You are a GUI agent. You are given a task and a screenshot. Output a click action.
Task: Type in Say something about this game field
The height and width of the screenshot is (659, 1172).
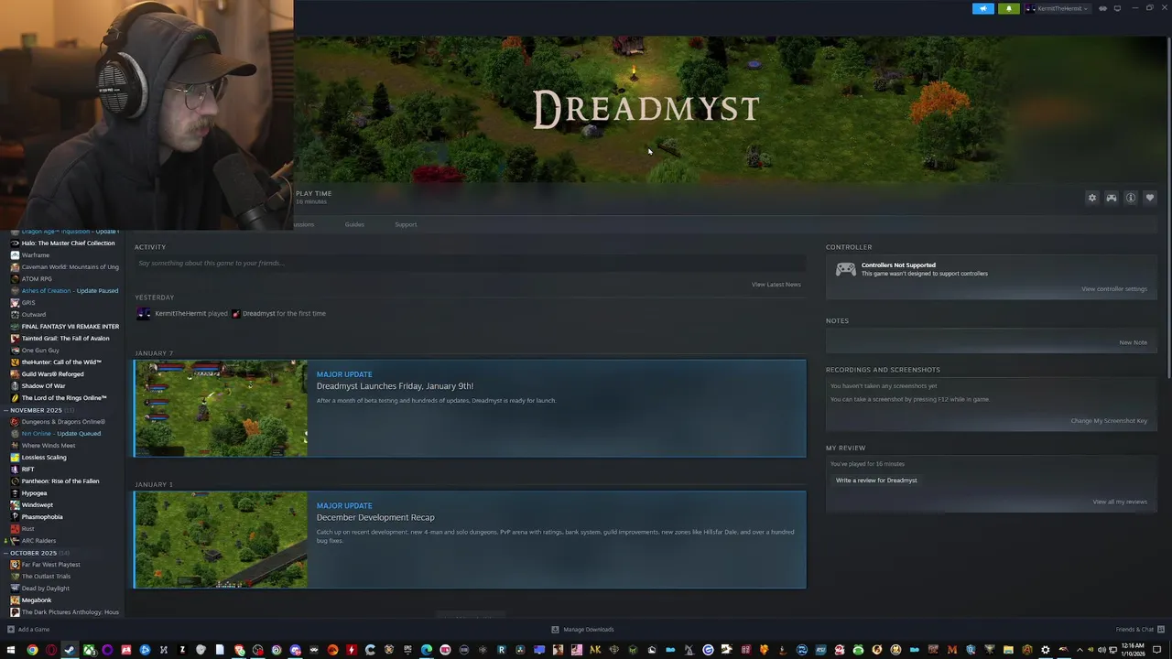click(x=470, y=263)
